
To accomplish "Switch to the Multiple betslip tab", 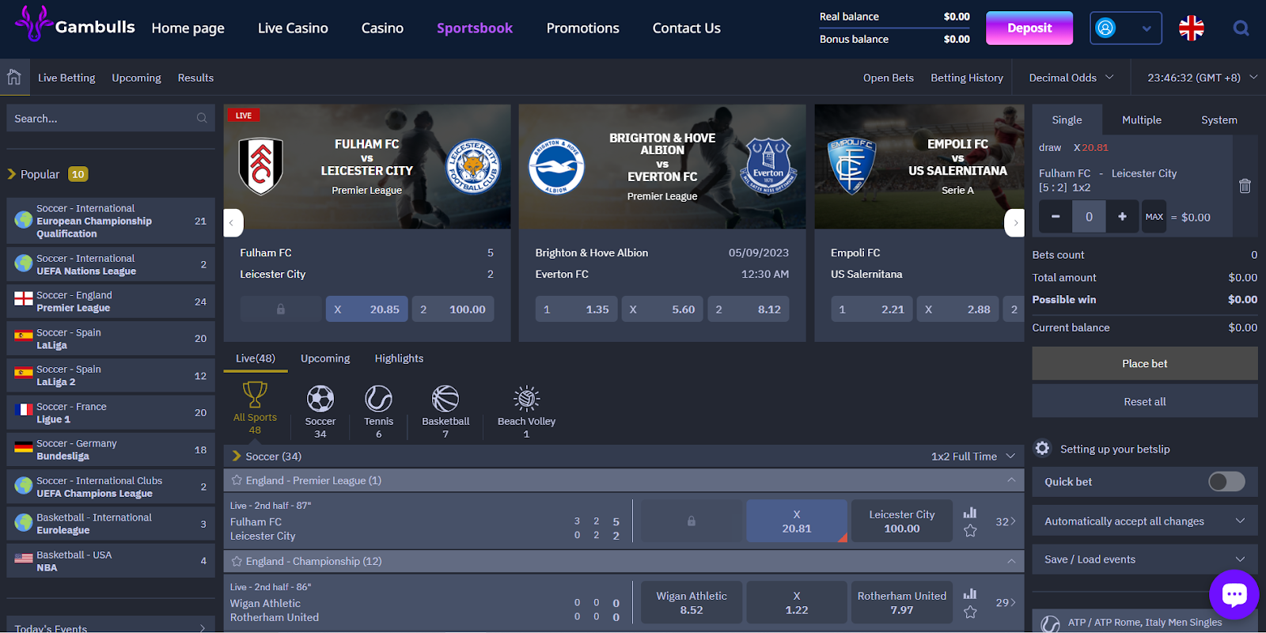I will pyautogui.click(x=1142, y=119).
